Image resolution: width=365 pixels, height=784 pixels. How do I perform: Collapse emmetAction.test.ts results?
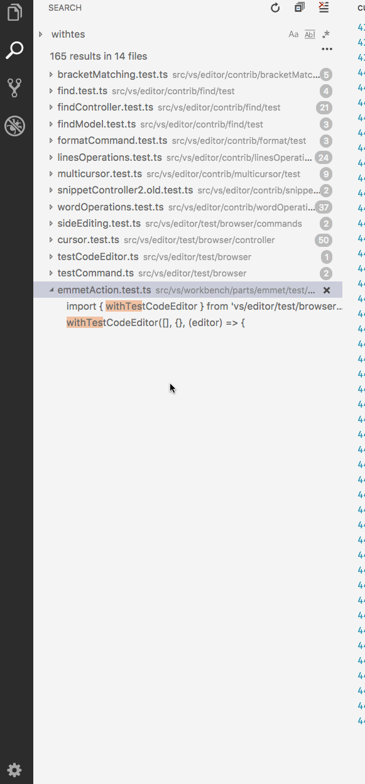tap(52, 290)
